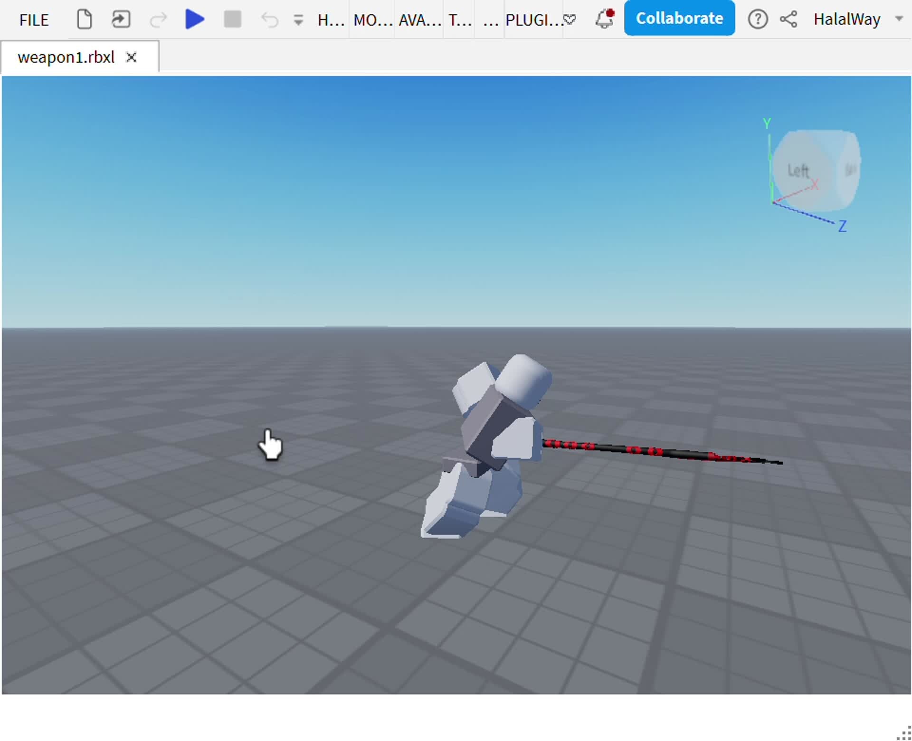Image resolution: width=912 pixels, height=741 pixels.
Task: Click the Share icon near the account name
Action: point(788,19)
